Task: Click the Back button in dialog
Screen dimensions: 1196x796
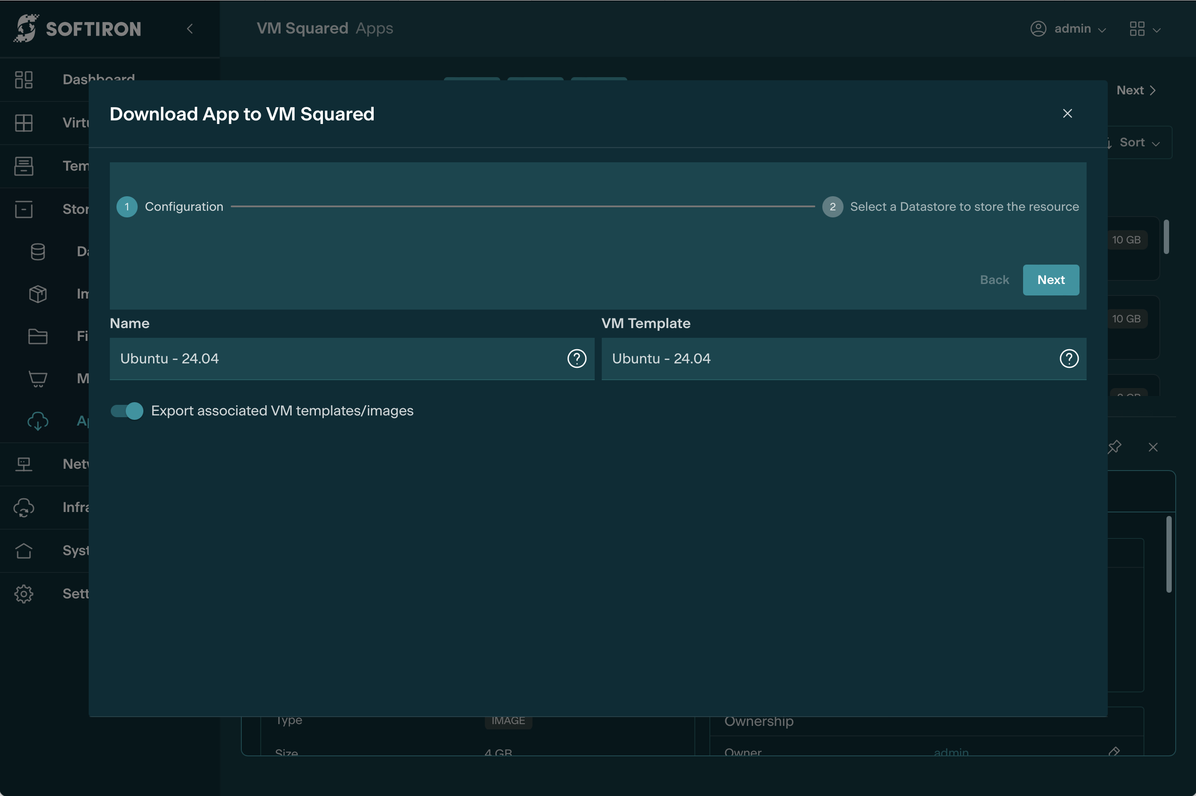Action: click(x=994, y=280)
